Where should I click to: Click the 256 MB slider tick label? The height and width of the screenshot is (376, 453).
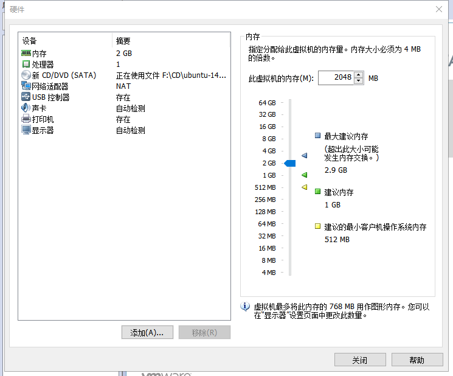[x=265, y=200]
